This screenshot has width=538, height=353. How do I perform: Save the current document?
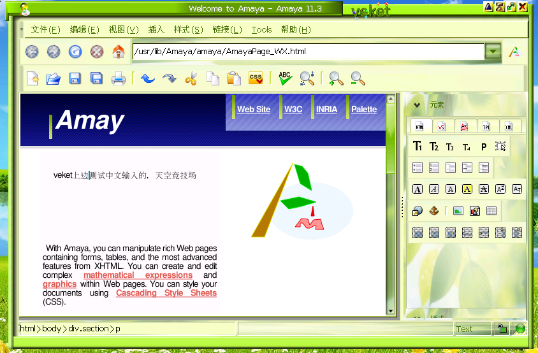pyautogui.click(x=75, y=78)
